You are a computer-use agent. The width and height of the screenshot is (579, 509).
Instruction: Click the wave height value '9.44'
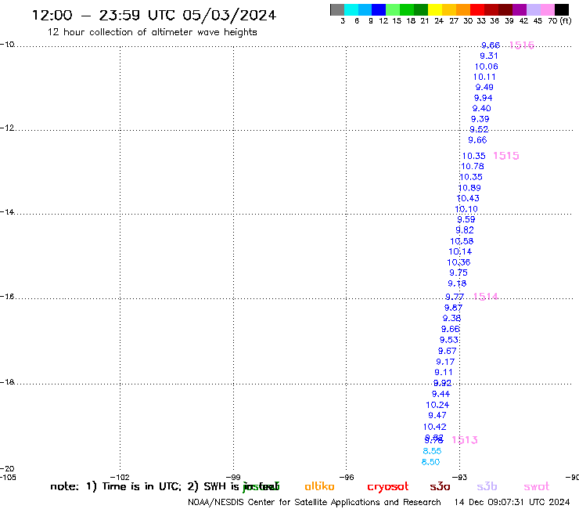pyautogui.click(x=441, y=394)
